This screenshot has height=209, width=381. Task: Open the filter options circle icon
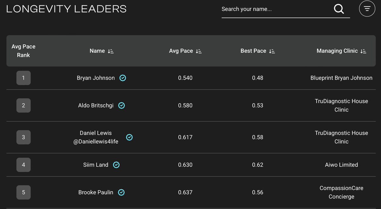click(367, 9)
